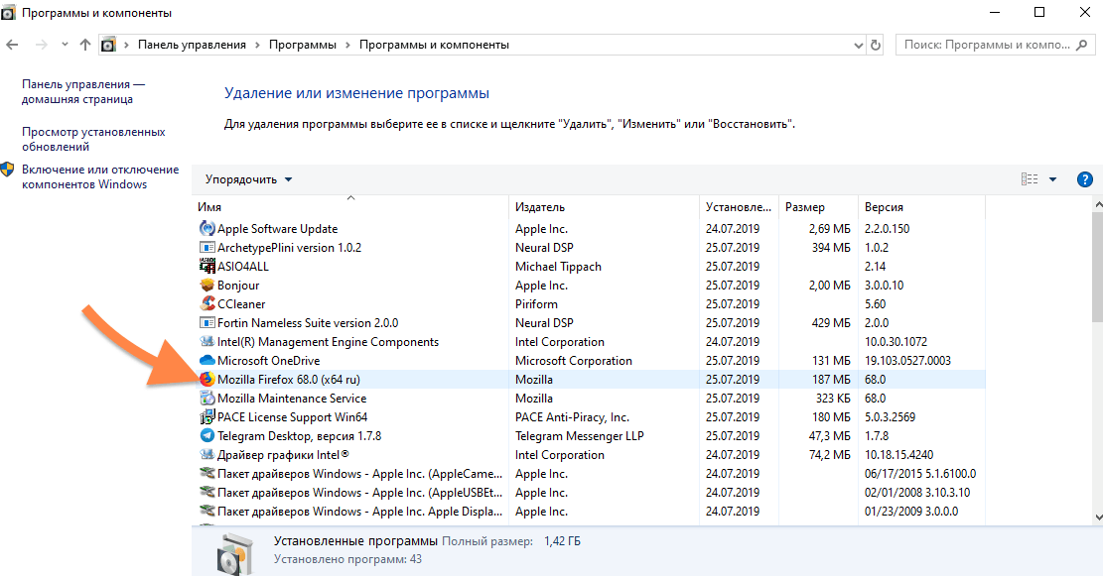Go to Панель управления breadcrumb
Image resolution: width=1103 pixels, height=576 pixels.
coord(192,45)
